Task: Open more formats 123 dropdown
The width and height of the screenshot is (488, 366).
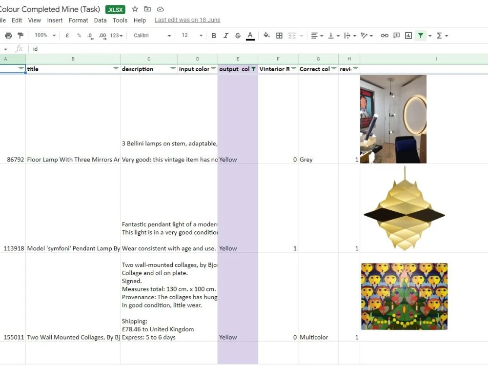Action: [116, 36]
